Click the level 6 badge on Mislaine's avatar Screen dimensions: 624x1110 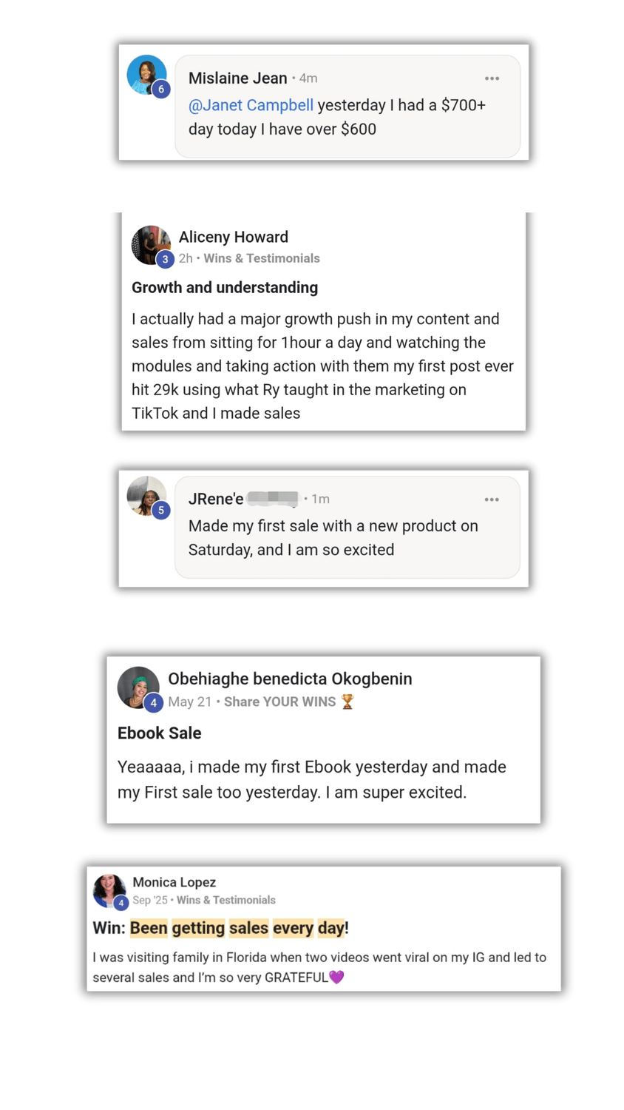tap(161, 89)
